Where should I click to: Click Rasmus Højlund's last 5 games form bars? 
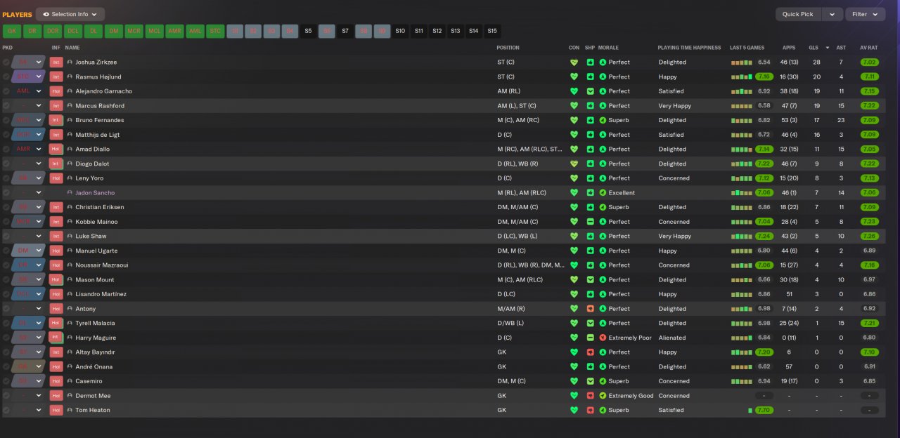click(742, 77)
